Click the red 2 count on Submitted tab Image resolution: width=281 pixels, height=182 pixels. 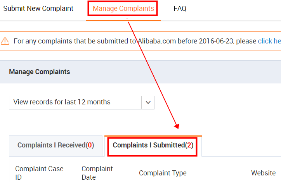click(189, 145)
